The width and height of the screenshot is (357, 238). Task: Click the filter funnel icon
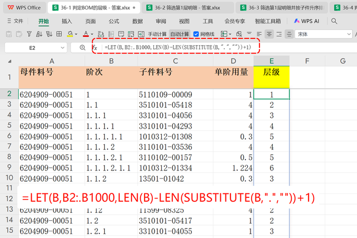coord(29,34)
